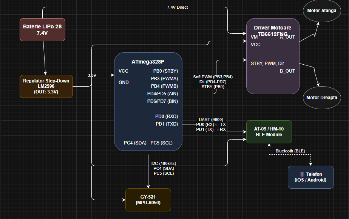This screenshot has height=219, width=349.
Task: Select the Motor Stanga ellipse
Action: click(x=322, y=11)
